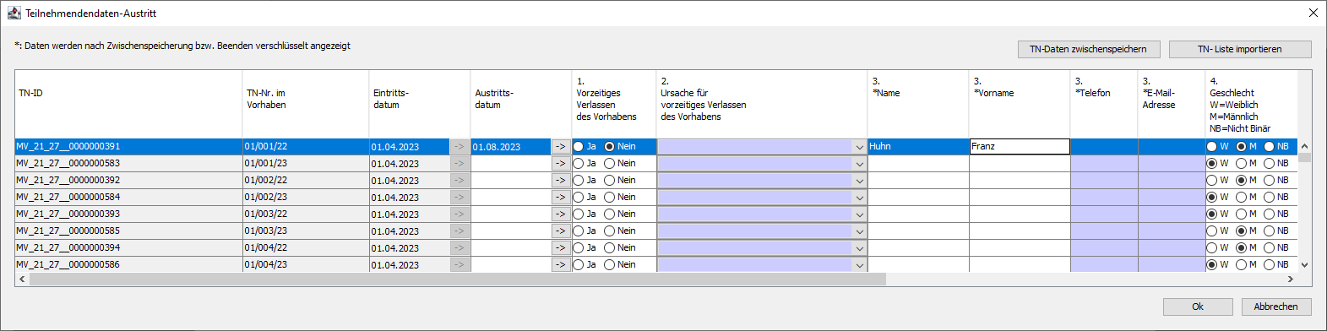Open Ursache dropdown in row MV_21_27__0000000394
This screenshot has height=331, width=1327.
[859, 248]
